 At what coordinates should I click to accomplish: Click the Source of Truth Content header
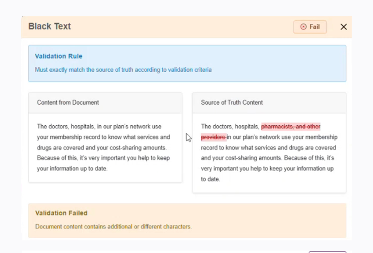pos(232,102)
